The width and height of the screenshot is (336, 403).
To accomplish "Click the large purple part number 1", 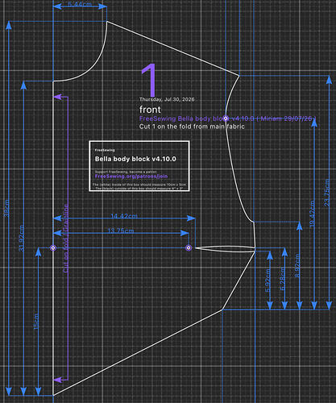I will pyautogui.click(x=149, y=80).
